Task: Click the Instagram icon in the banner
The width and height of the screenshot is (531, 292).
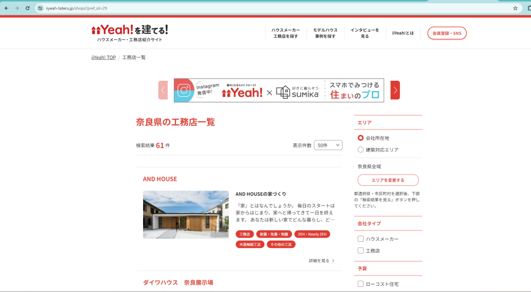Action: 184,90
